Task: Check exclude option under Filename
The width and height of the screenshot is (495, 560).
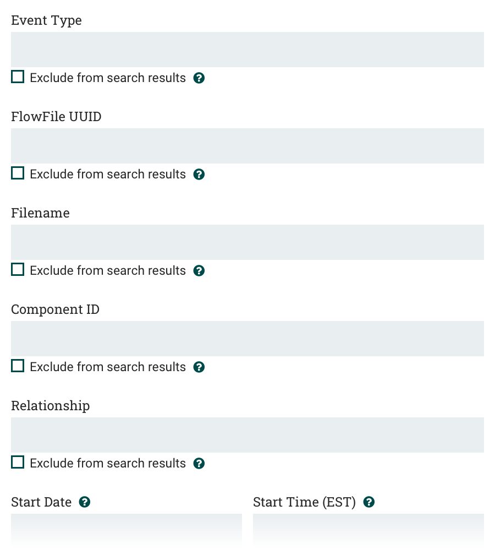Action: click(17, 269)
